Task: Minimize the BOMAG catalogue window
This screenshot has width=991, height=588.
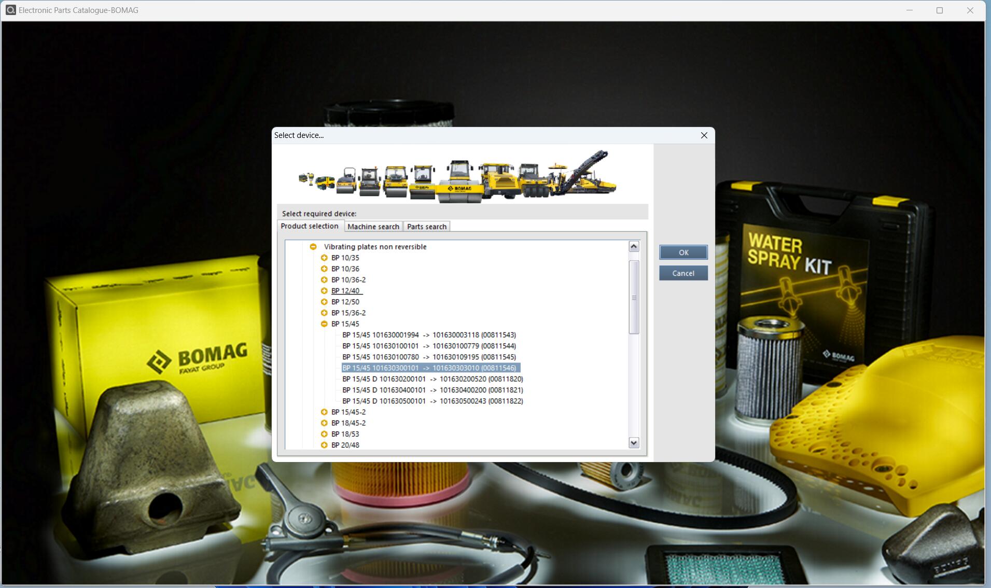Action: click(x=909, y=10)
